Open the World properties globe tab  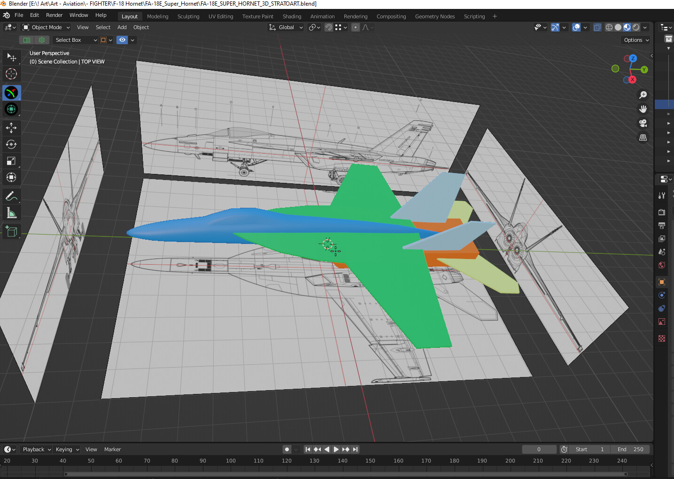pyautogui.click(x=662, y=265)
